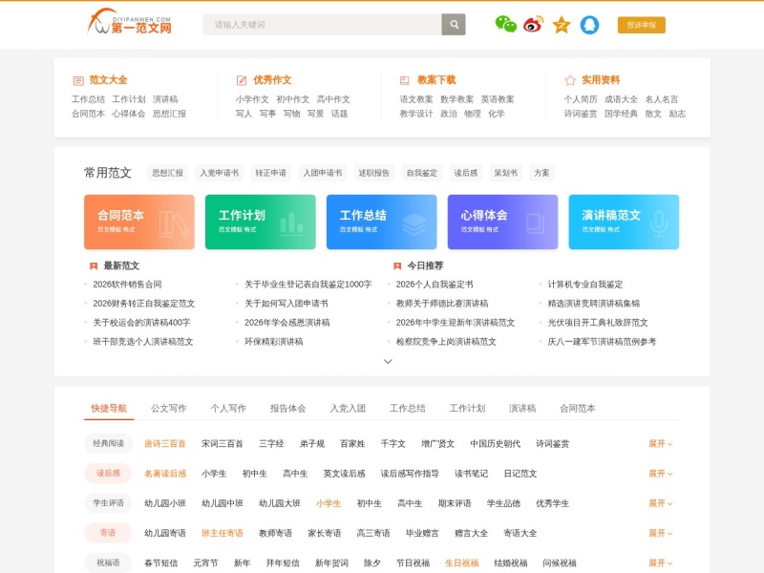
Task: Open the 唐诗三百首 link
Action: click(165, 444)
